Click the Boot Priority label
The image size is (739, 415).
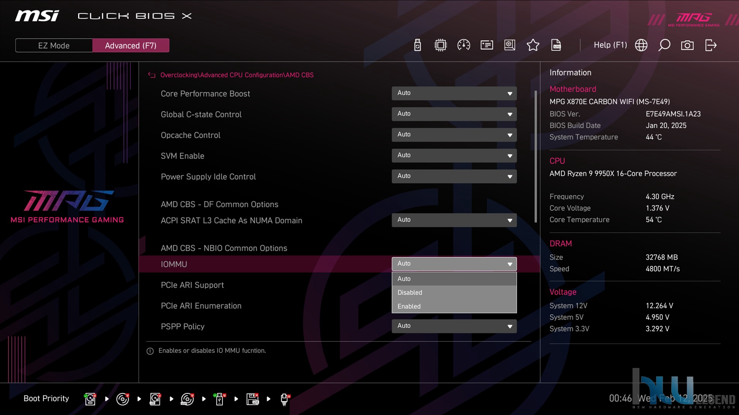(46, 398)
